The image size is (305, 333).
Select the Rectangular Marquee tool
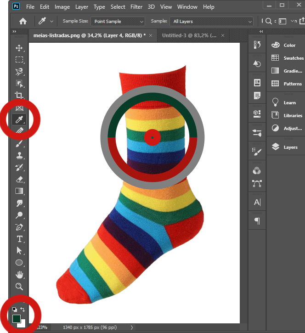coord(19,59)
